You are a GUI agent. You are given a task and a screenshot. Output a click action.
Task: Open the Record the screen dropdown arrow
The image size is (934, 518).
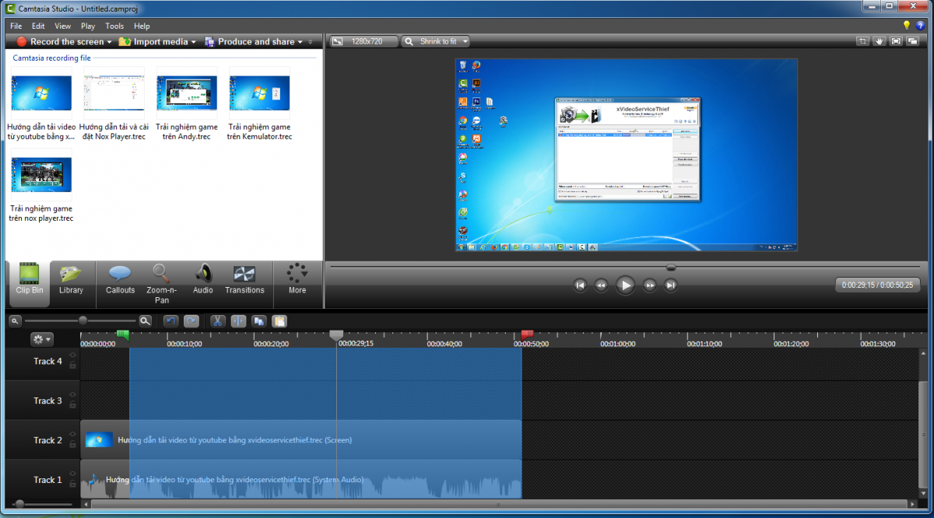[110, 42]
